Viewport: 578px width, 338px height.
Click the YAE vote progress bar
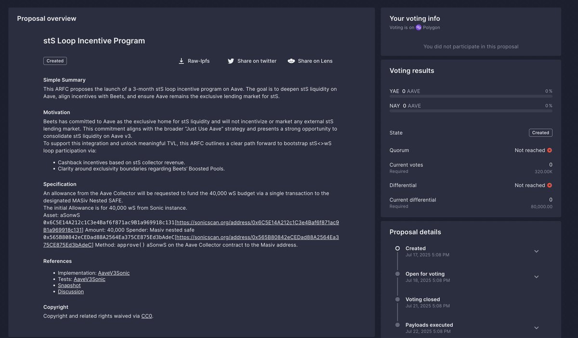[471, 96]
